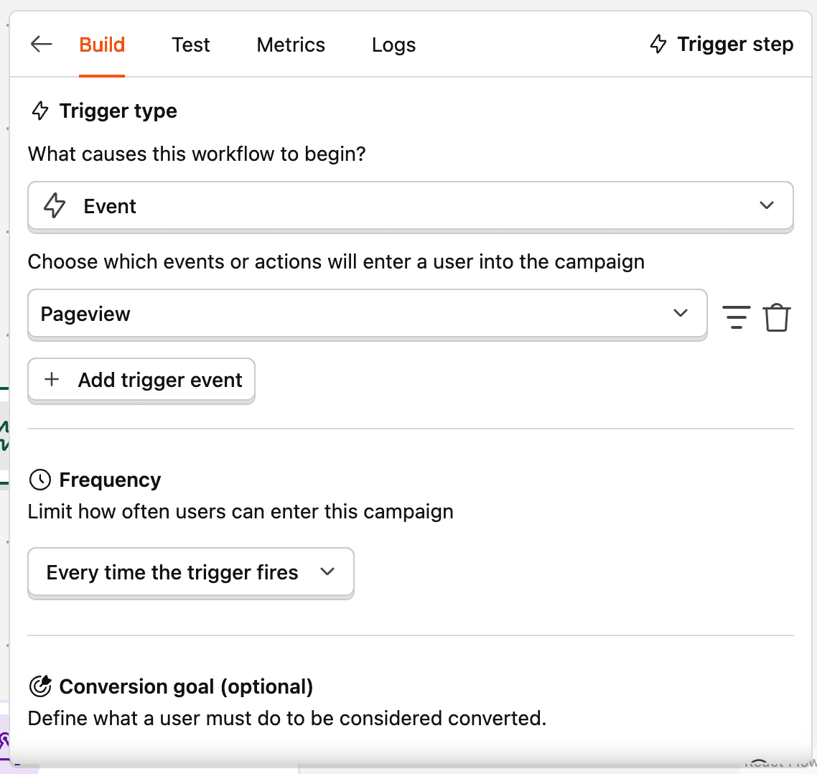Click the clock icon beside Frequency

pos(40,480)
